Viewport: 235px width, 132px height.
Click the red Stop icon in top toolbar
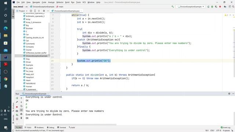coord(220,7)
